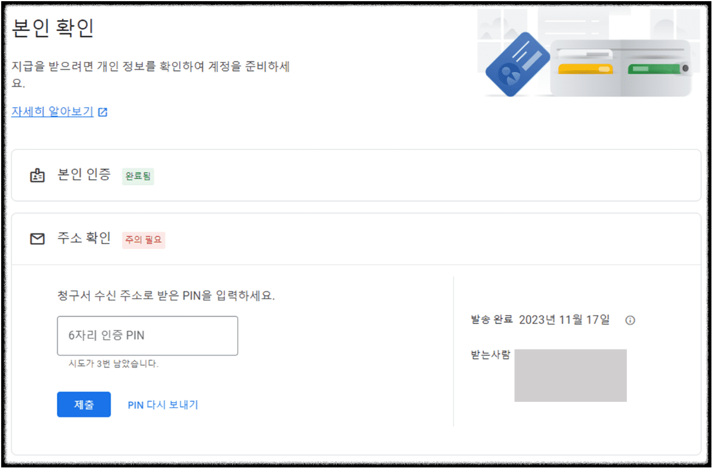Click the info icon next to the sent date

coord(631,320)
